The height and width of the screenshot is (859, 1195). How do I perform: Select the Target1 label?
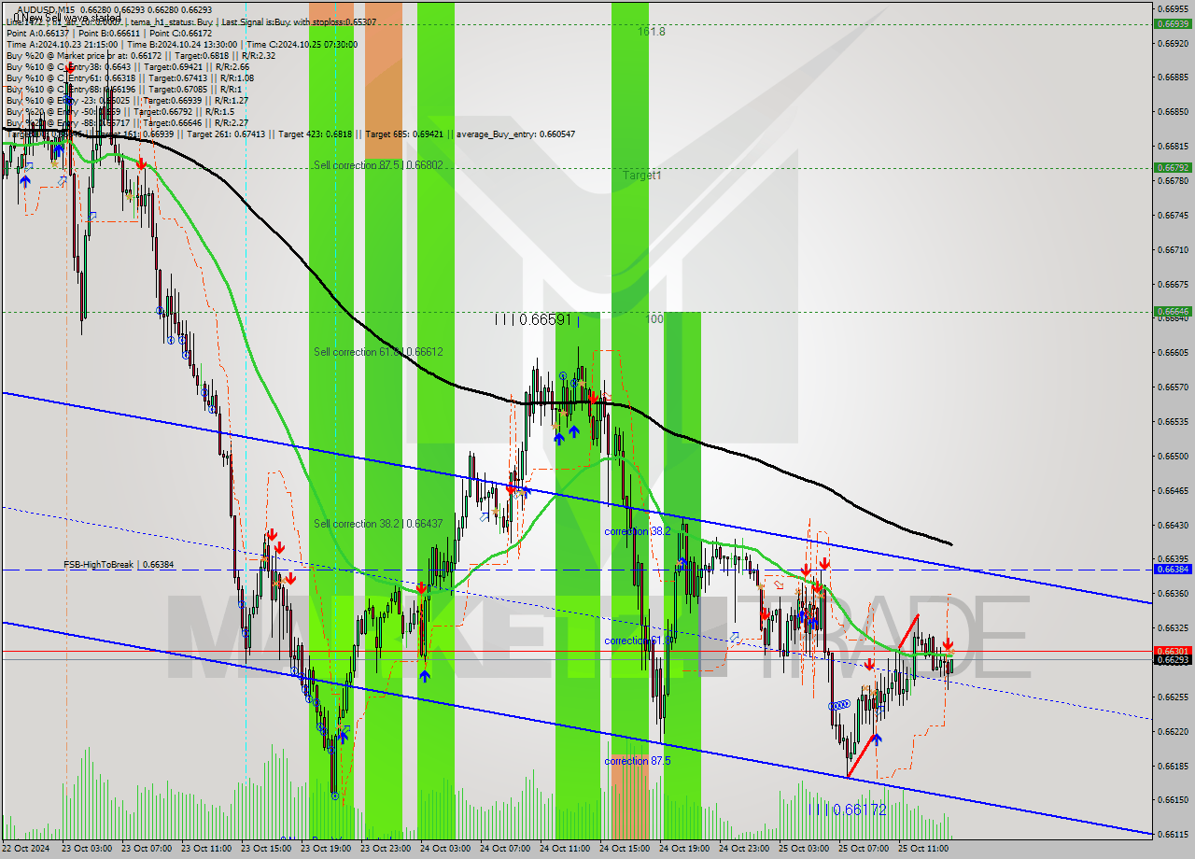coord(642,175)
